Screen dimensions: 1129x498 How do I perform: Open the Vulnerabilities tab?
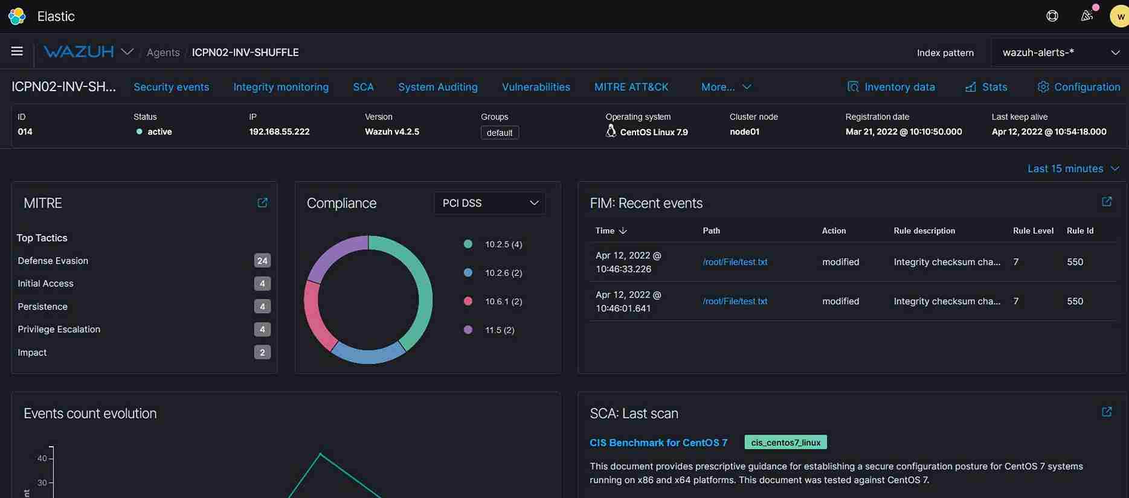(x=536, y=87)
